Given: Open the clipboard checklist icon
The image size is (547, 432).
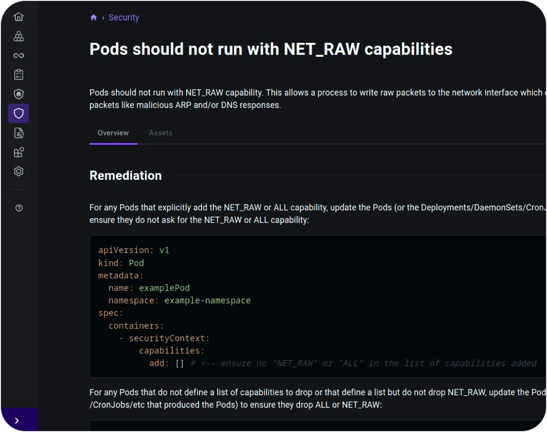Looking at the screenshot, I should 19,74.
